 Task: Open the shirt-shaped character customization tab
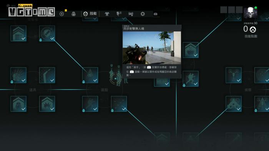click(x=107, y=14)
